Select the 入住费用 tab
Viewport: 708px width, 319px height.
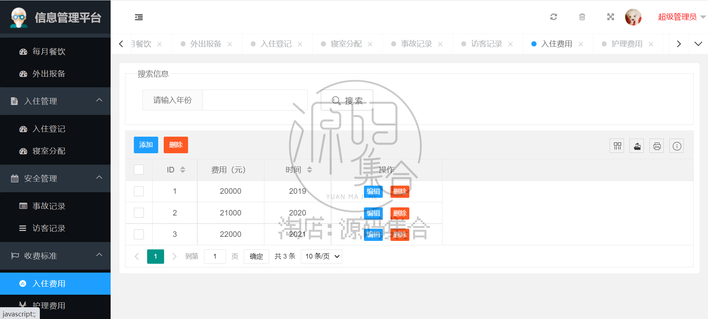coord(556,44)
